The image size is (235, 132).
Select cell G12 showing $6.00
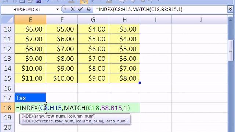coord(93,49)
